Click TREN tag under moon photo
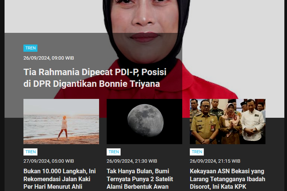Image resolution: width=287 pixels, height=191 pixels. (x=114, y=152)
